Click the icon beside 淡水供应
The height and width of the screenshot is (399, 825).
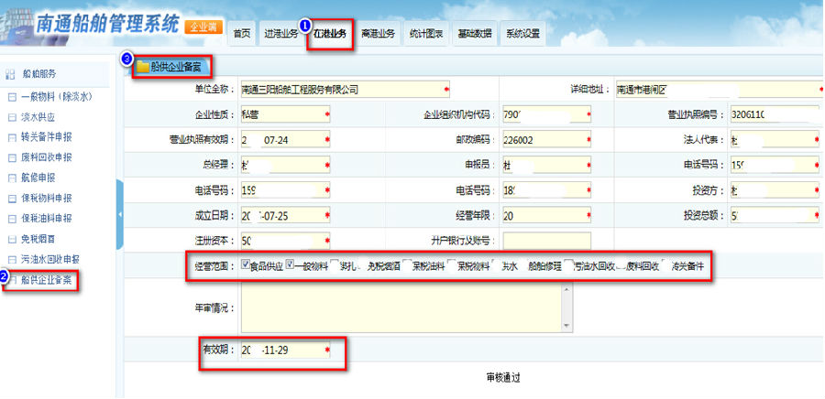click(11, 117)
